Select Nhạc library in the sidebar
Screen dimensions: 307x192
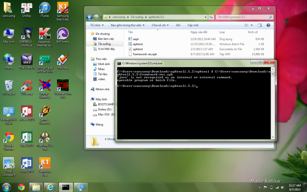coord(101,69)
